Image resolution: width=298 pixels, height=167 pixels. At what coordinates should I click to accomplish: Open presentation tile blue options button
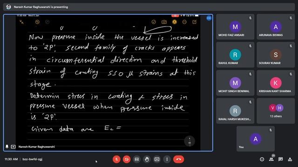(209, 18)
